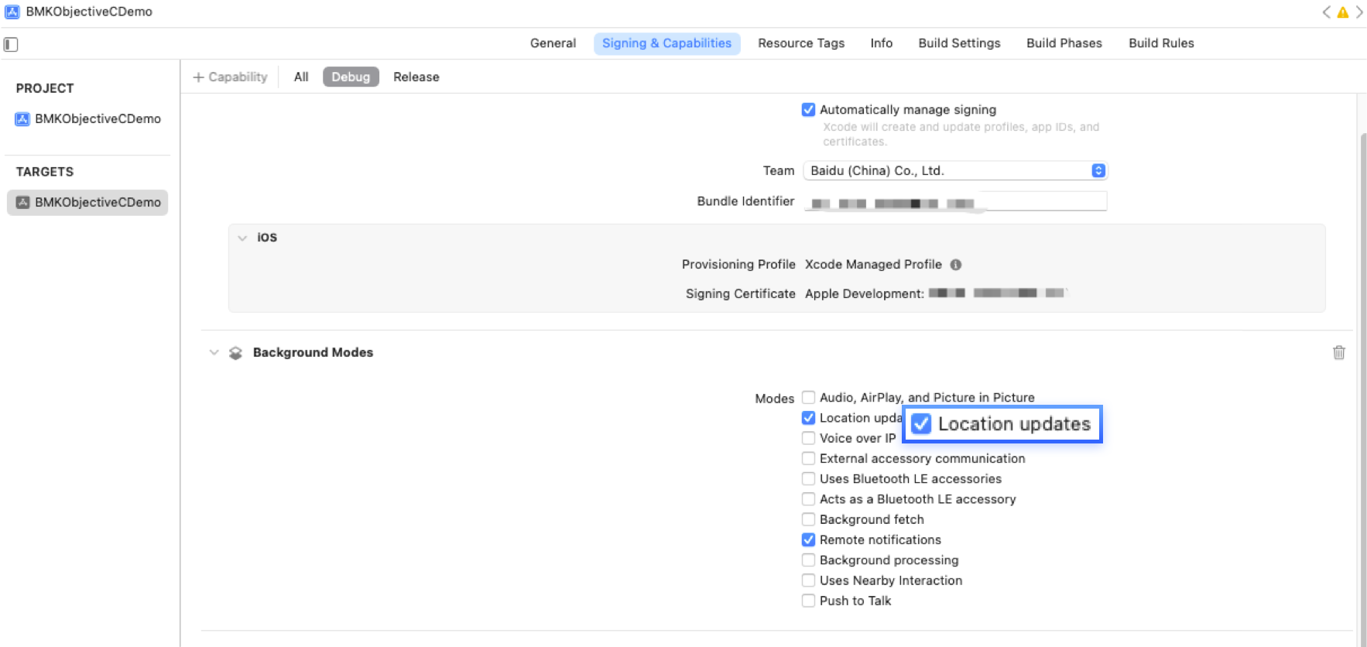The height and width of the screenshot is (647, 1367).
Task: Click the add Capability button
Action: coord(230,77)
